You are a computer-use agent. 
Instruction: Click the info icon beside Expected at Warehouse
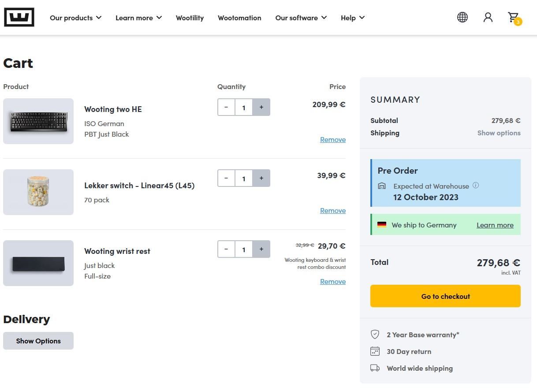pos(476,185)
